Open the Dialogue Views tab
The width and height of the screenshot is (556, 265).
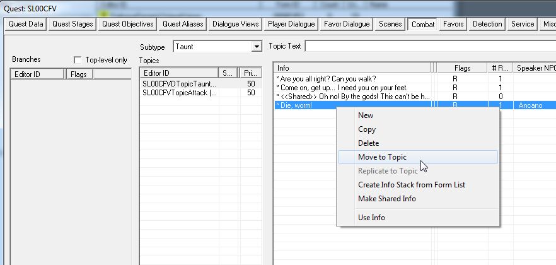(x=236, y=24)
